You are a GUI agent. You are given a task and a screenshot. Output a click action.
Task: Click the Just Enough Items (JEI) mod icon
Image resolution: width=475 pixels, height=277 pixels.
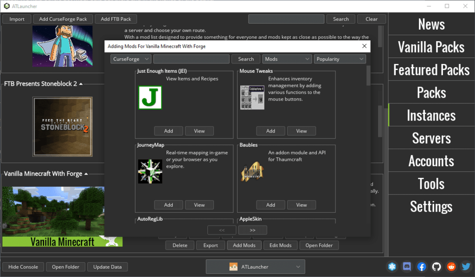(x=149, y=98)
